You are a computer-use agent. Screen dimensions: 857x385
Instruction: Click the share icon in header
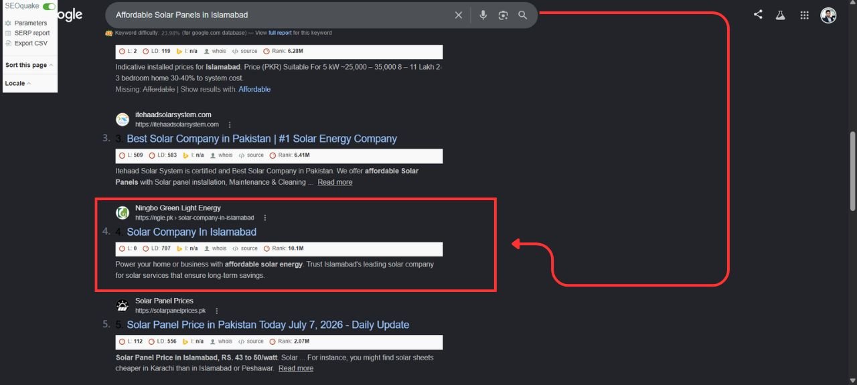click(758, 14)
